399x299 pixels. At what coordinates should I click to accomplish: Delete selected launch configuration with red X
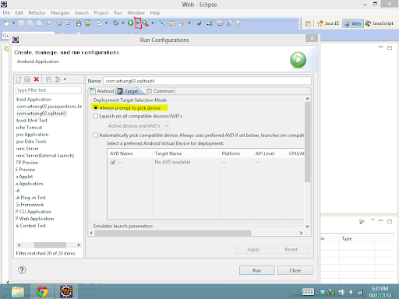pos(37,79)
